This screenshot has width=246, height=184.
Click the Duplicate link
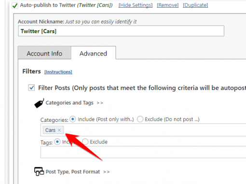click(x=195, y=5)
